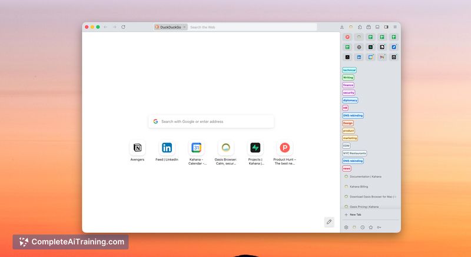Focus the Search with Google field

(211, 122)
